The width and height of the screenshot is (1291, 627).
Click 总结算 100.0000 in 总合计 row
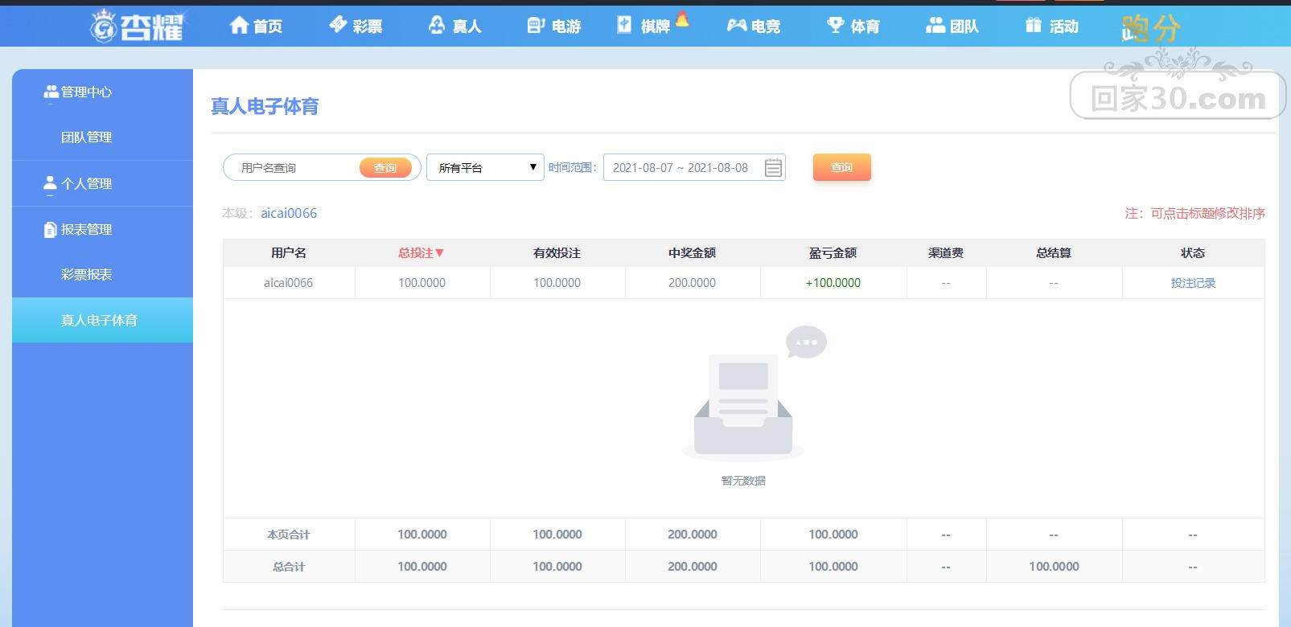click(1054, 567)
